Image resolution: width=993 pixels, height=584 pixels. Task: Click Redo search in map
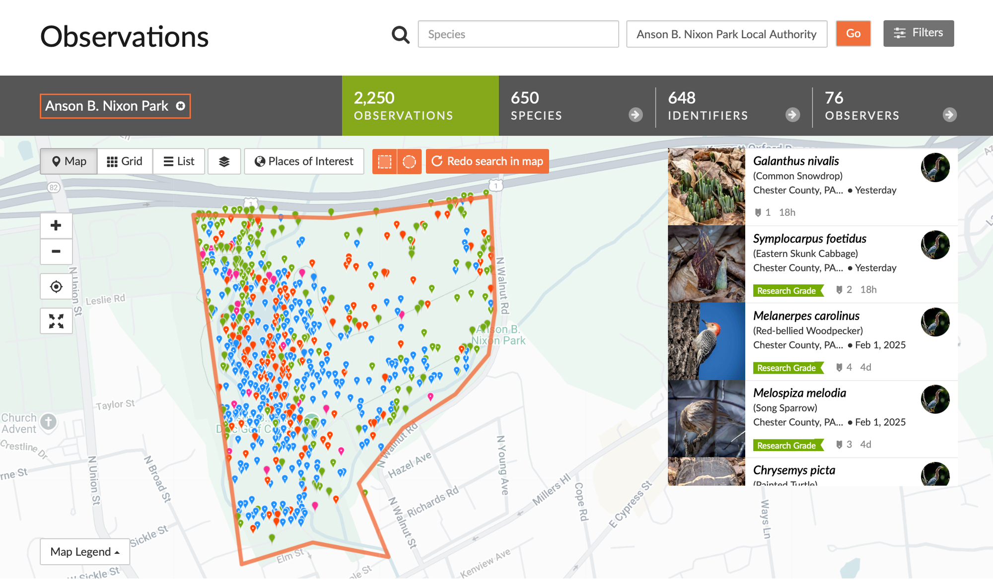coord(487,161)
